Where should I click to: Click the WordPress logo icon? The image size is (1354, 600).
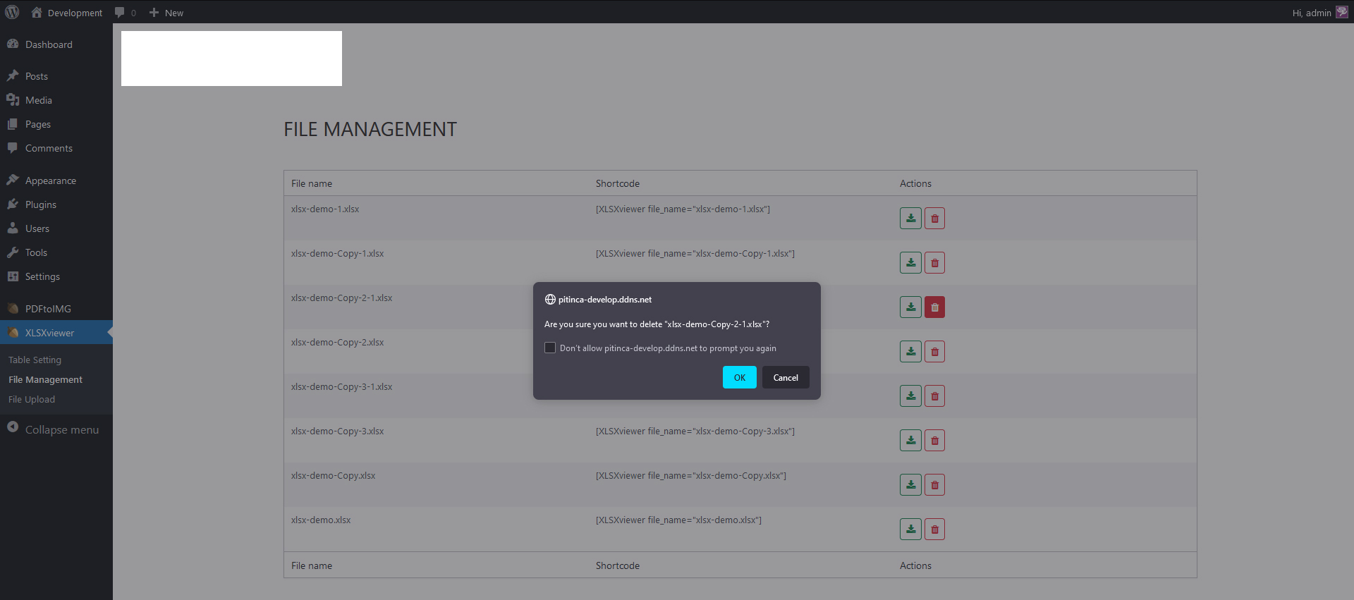coord(12,12)
